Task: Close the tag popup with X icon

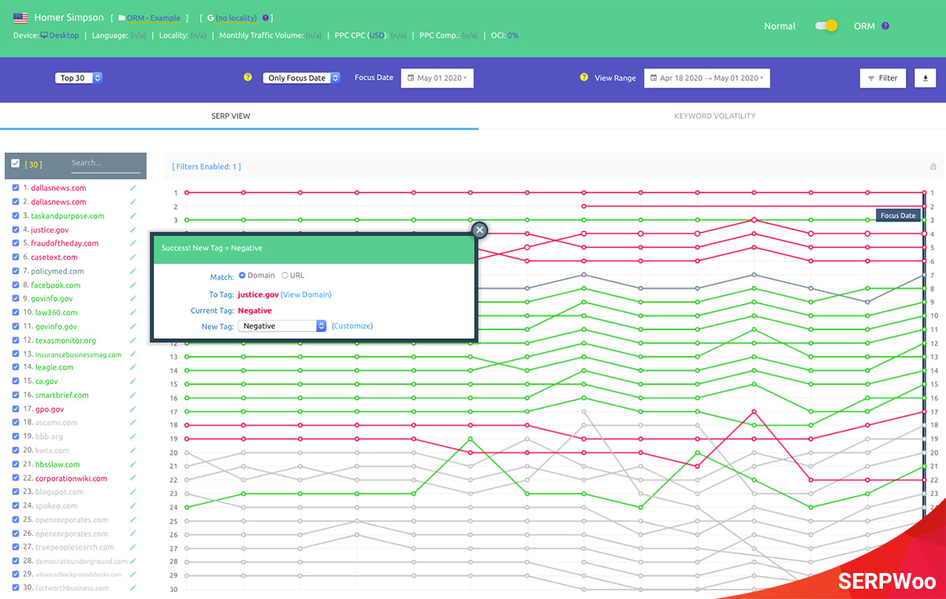Action: coord(479,230)
